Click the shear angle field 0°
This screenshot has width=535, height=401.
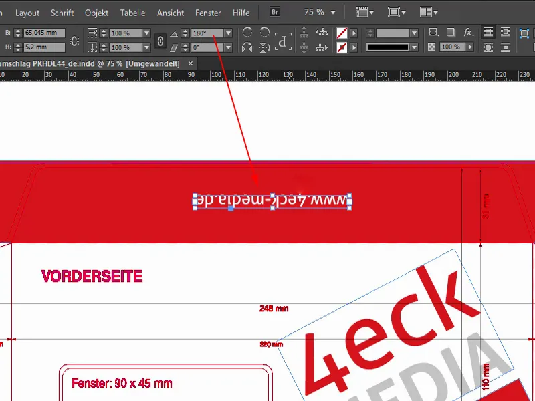coord(207,47)
